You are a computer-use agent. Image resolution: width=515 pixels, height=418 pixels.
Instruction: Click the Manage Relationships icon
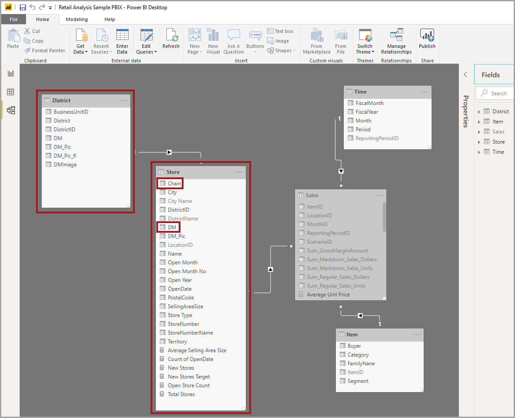click(x=396, y=35)
